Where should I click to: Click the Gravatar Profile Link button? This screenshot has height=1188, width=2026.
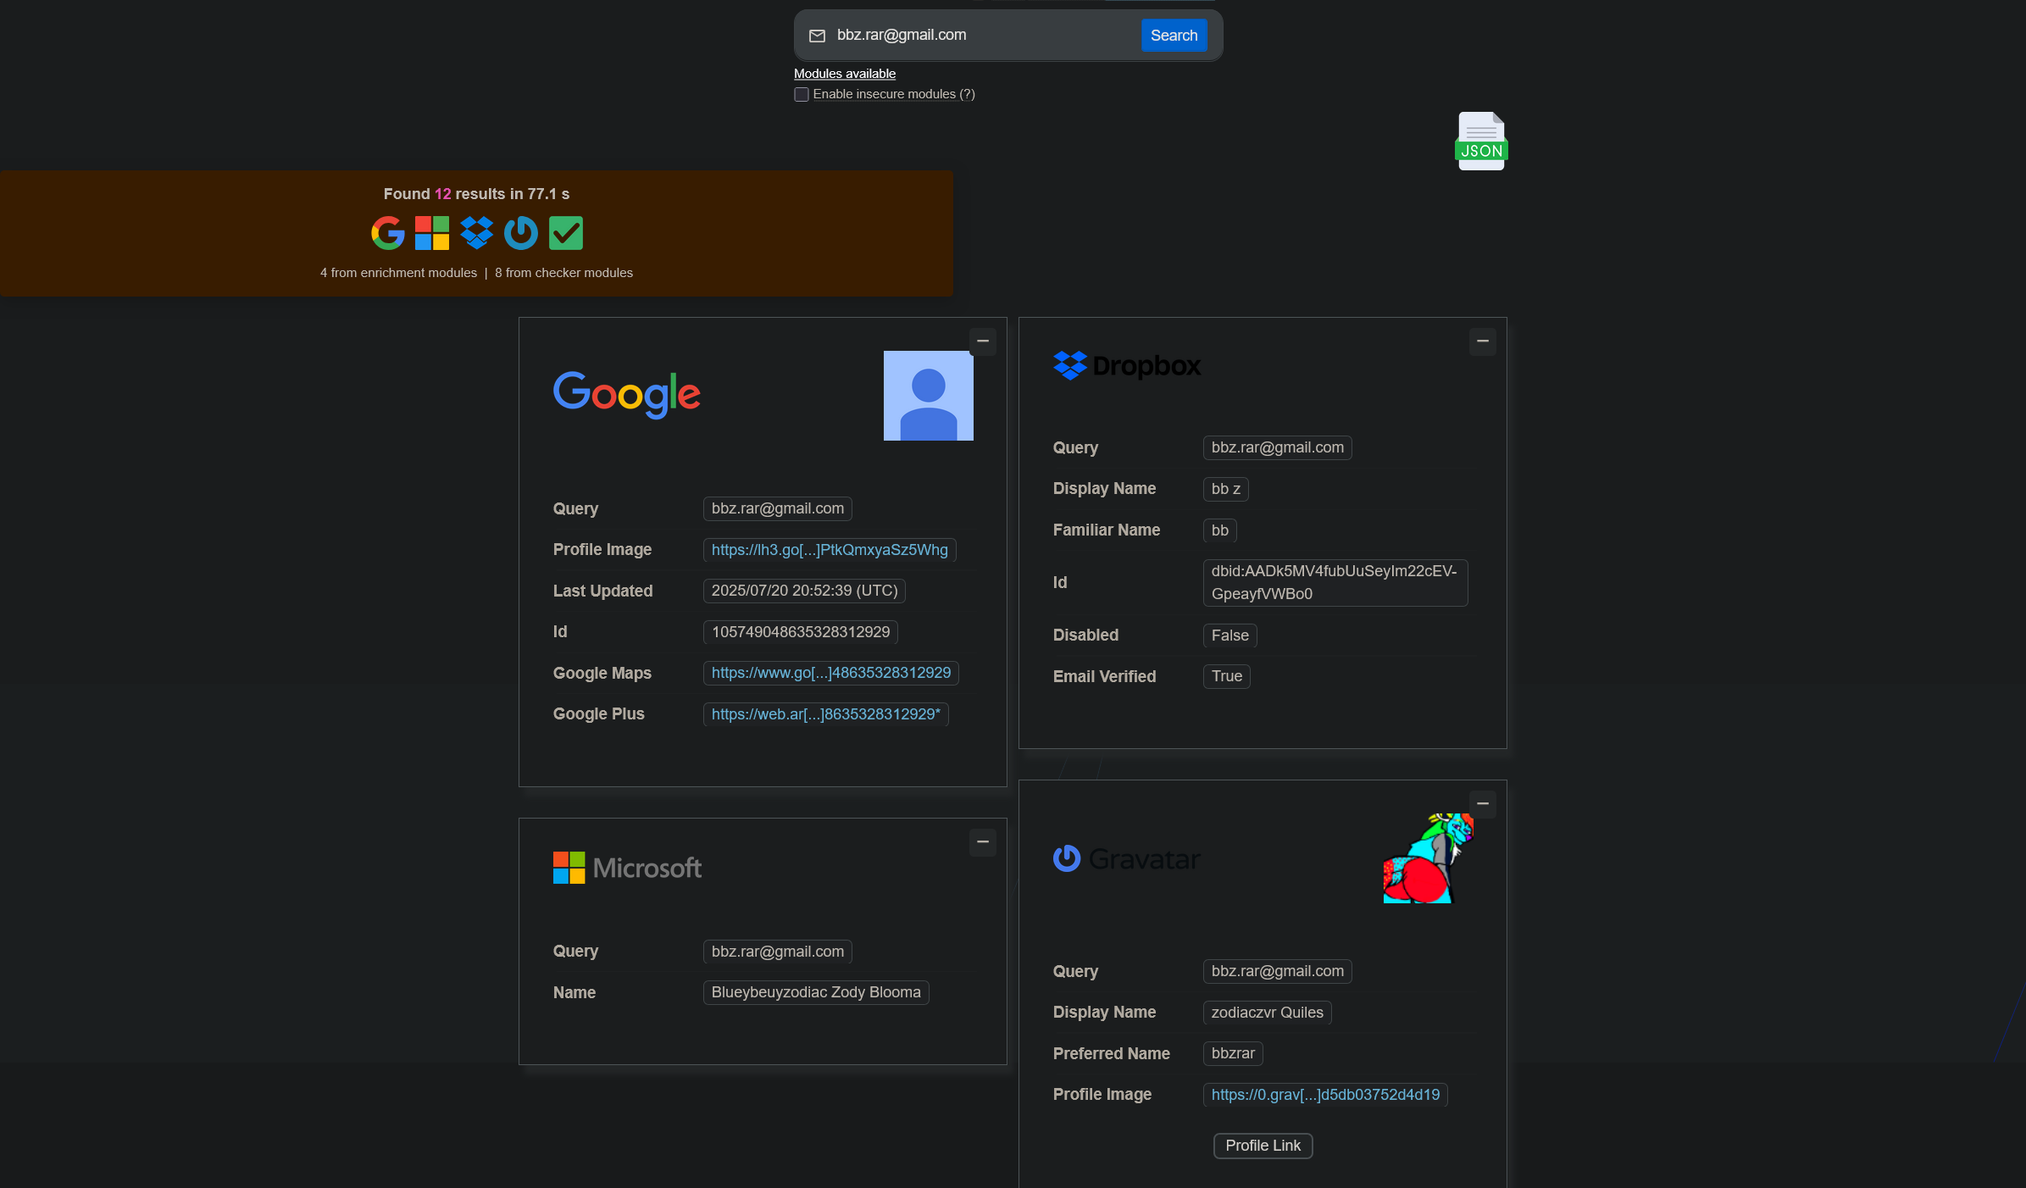pos(1263,1146)
